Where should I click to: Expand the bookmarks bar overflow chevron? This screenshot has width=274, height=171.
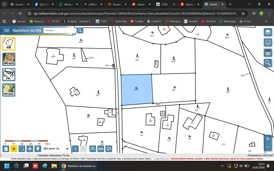(x=266, y=21)
